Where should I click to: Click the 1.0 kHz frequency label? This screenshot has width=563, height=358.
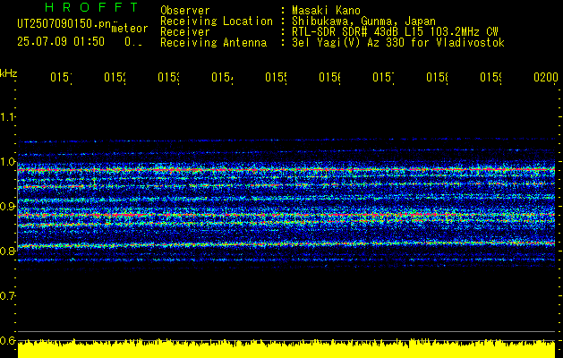click(x=8, y=162)
